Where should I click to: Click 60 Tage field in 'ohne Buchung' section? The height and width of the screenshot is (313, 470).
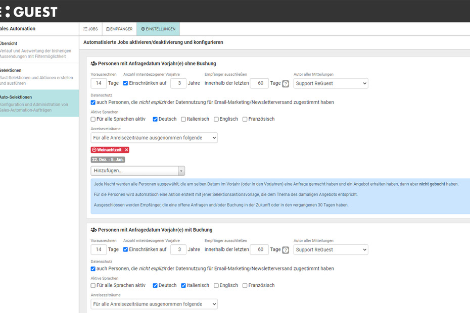click(x=259, y=83)
